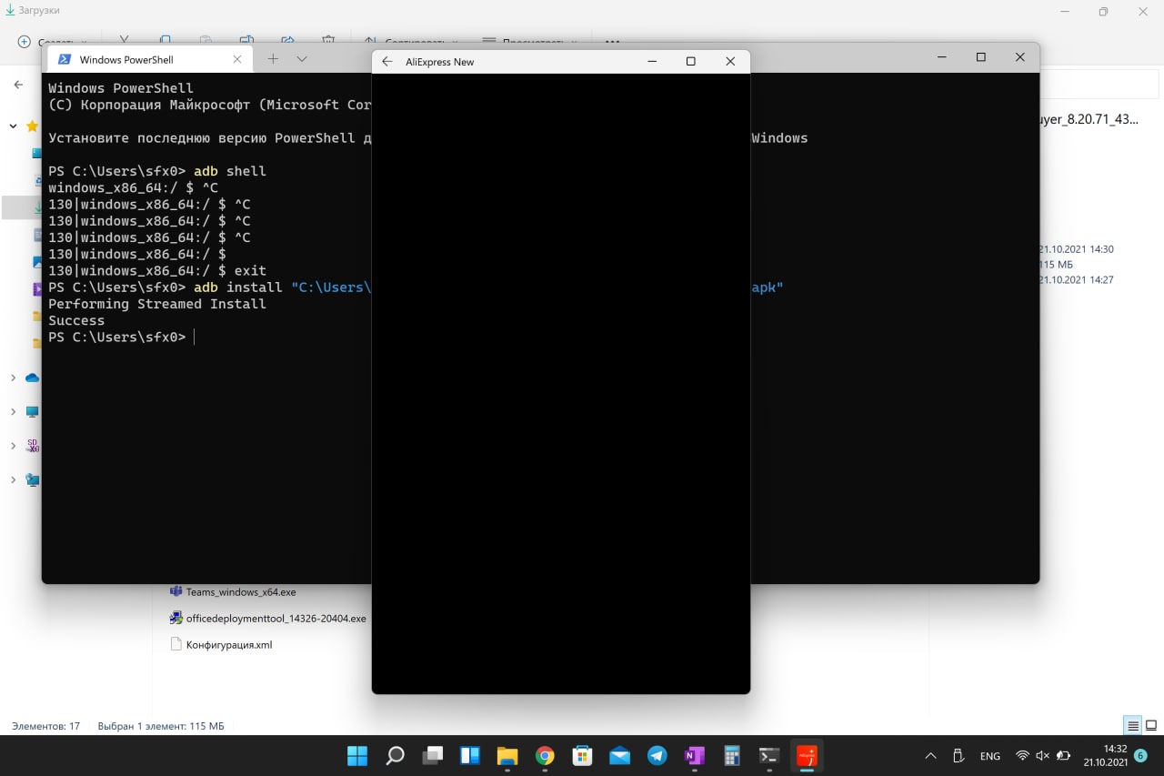Screen dimensions: 1164x776
Task: Open Mail app from the taskbar
Action: [619, 756]
